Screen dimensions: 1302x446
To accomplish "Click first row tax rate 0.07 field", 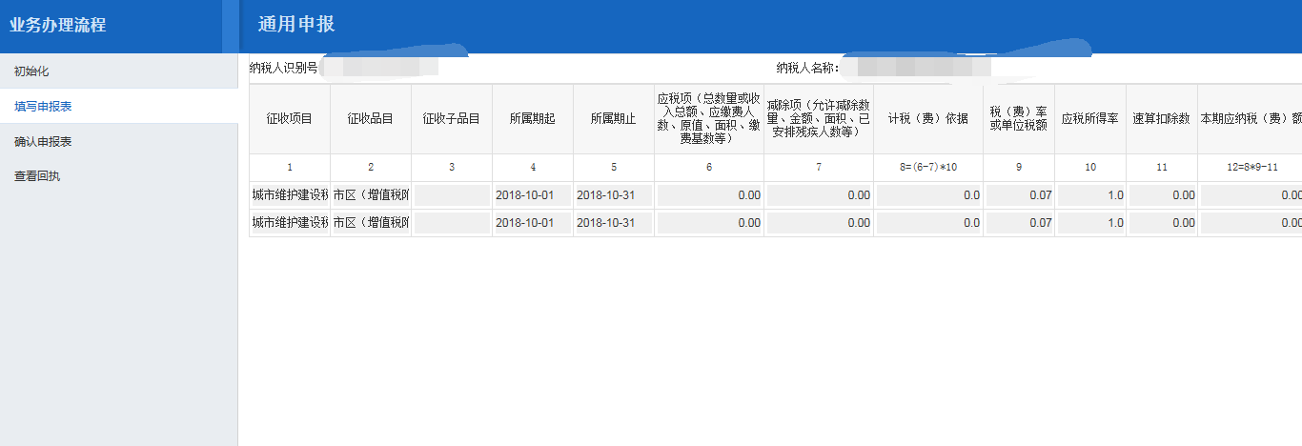I will point(1019,195).
